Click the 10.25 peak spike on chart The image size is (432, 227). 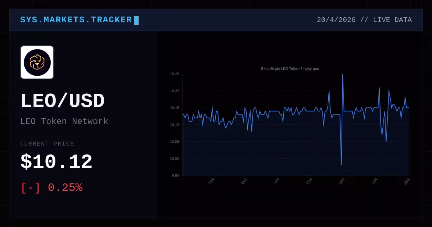342,75
